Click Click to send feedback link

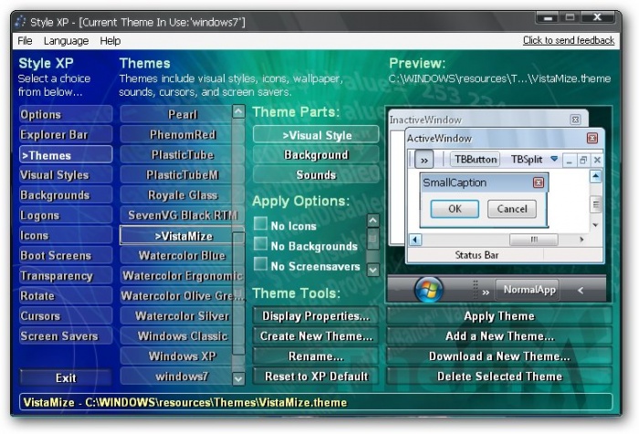[x=569, y=40]
